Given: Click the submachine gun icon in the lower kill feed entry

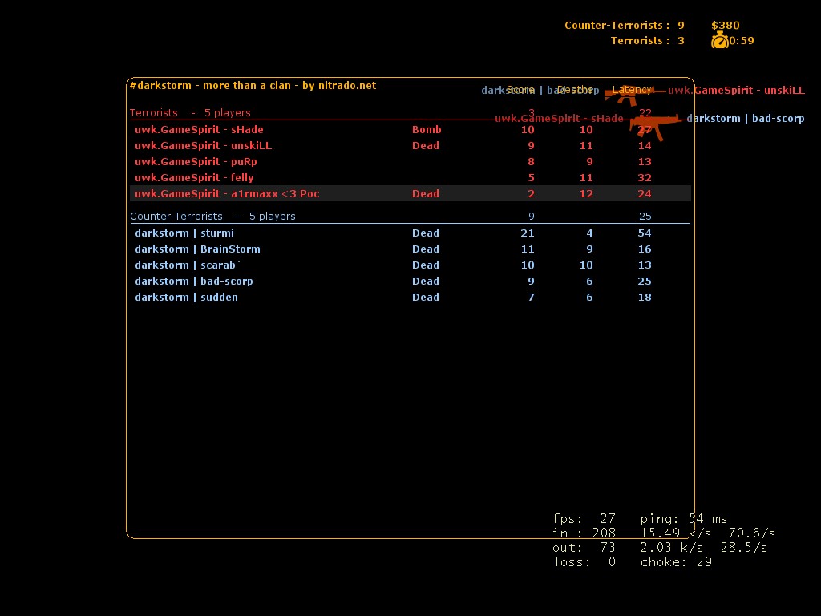Looking at the screenshot, I should coord(653,125).
